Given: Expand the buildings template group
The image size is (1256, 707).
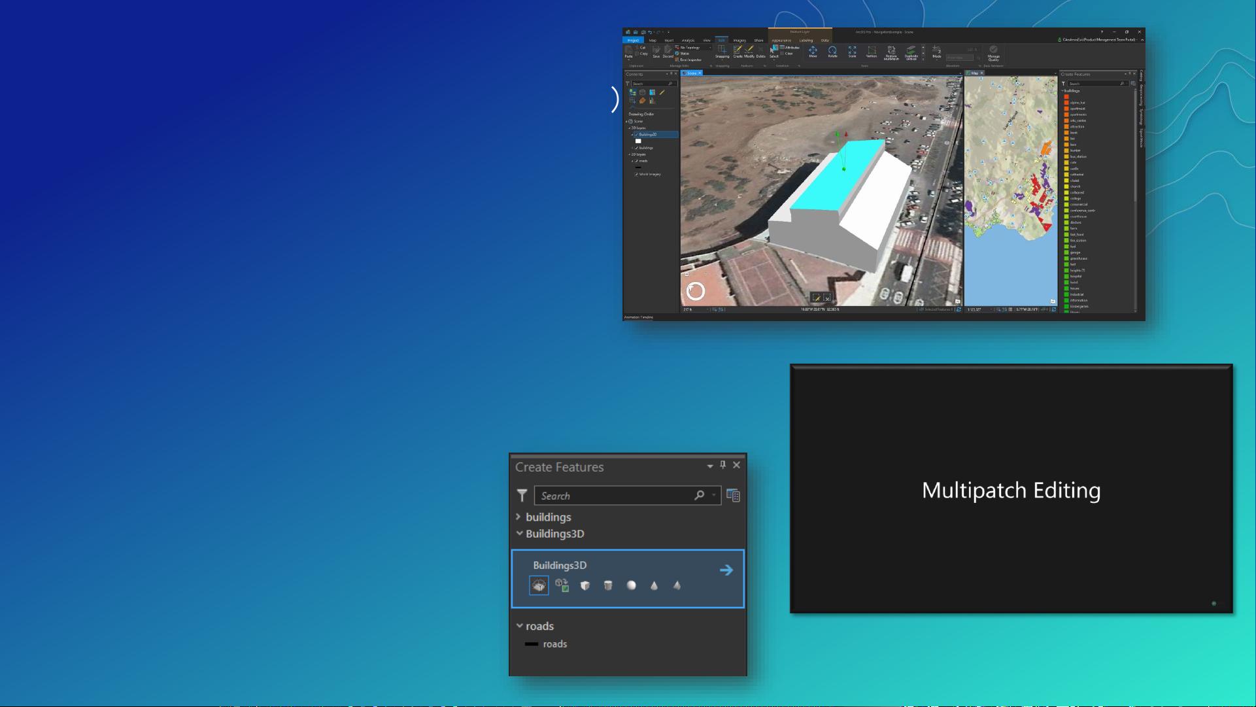Looking at the screenshot, I should coord(518,517).
